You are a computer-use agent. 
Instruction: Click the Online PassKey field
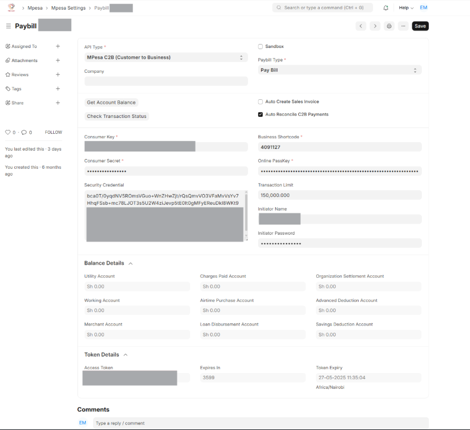tap(340, 172)
